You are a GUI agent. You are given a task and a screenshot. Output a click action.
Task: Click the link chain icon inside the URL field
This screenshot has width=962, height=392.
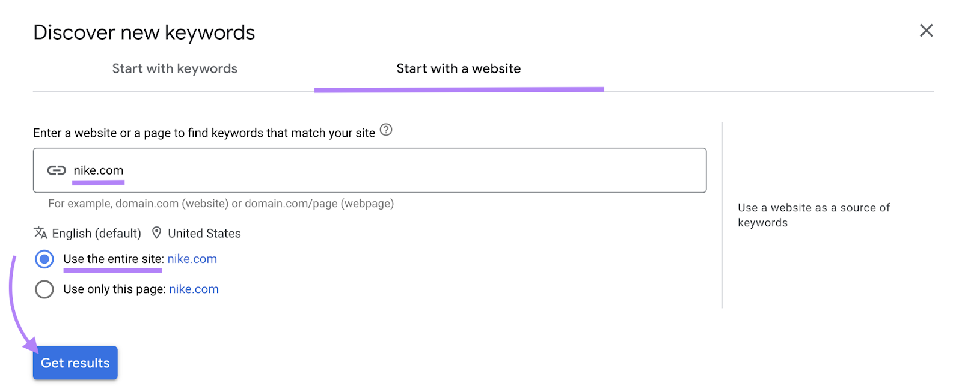click(x=57, y=170)
